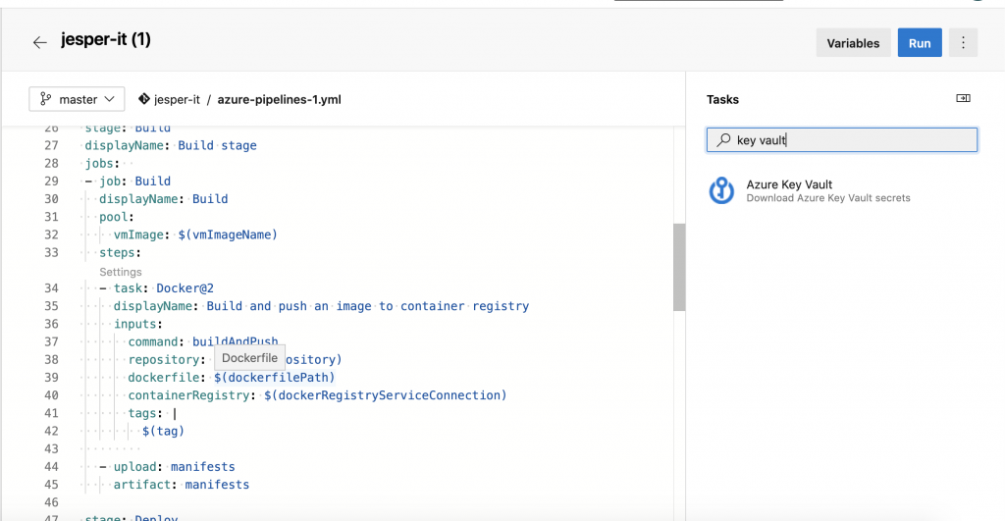
Task: Select the Azure Key Vault task result
Action: click(x=789, y=184)
